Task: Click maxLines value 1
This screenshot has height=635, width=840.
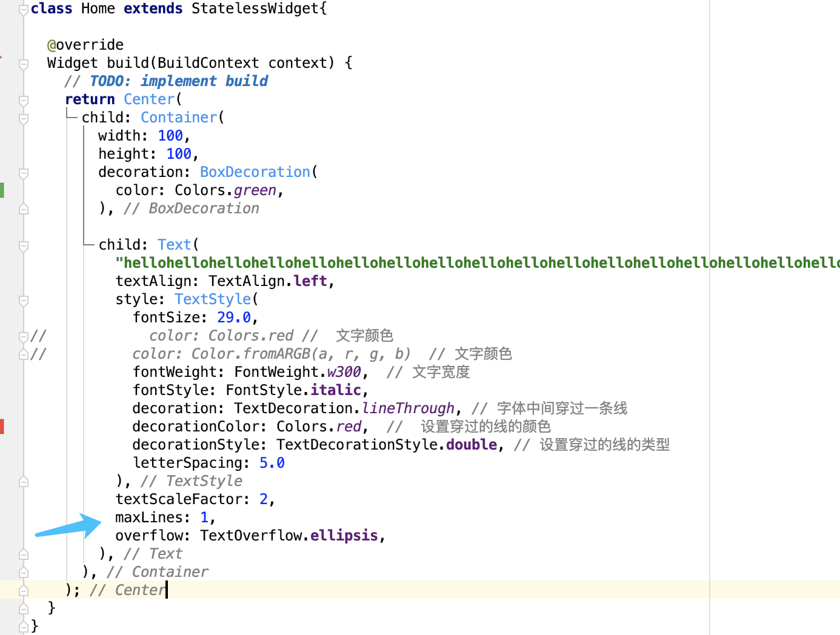Action: tap(204, 517)
